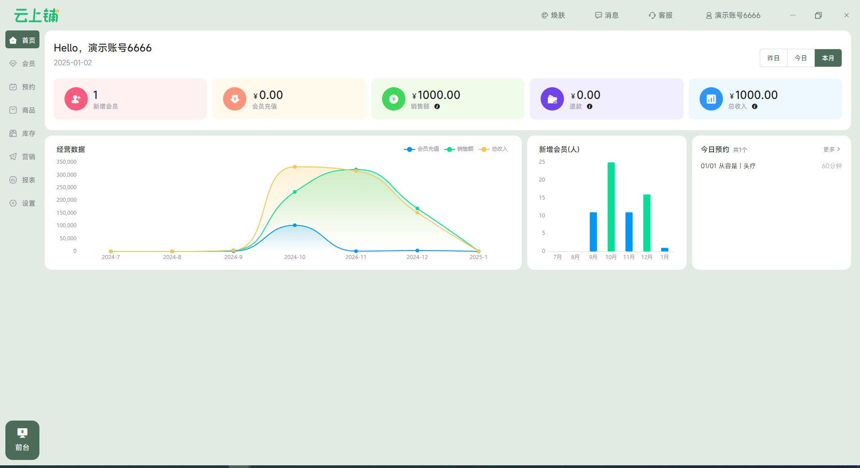Click the 10月 bar in new members chart
The height and width of the screenshot is (468, 860).
611,207
